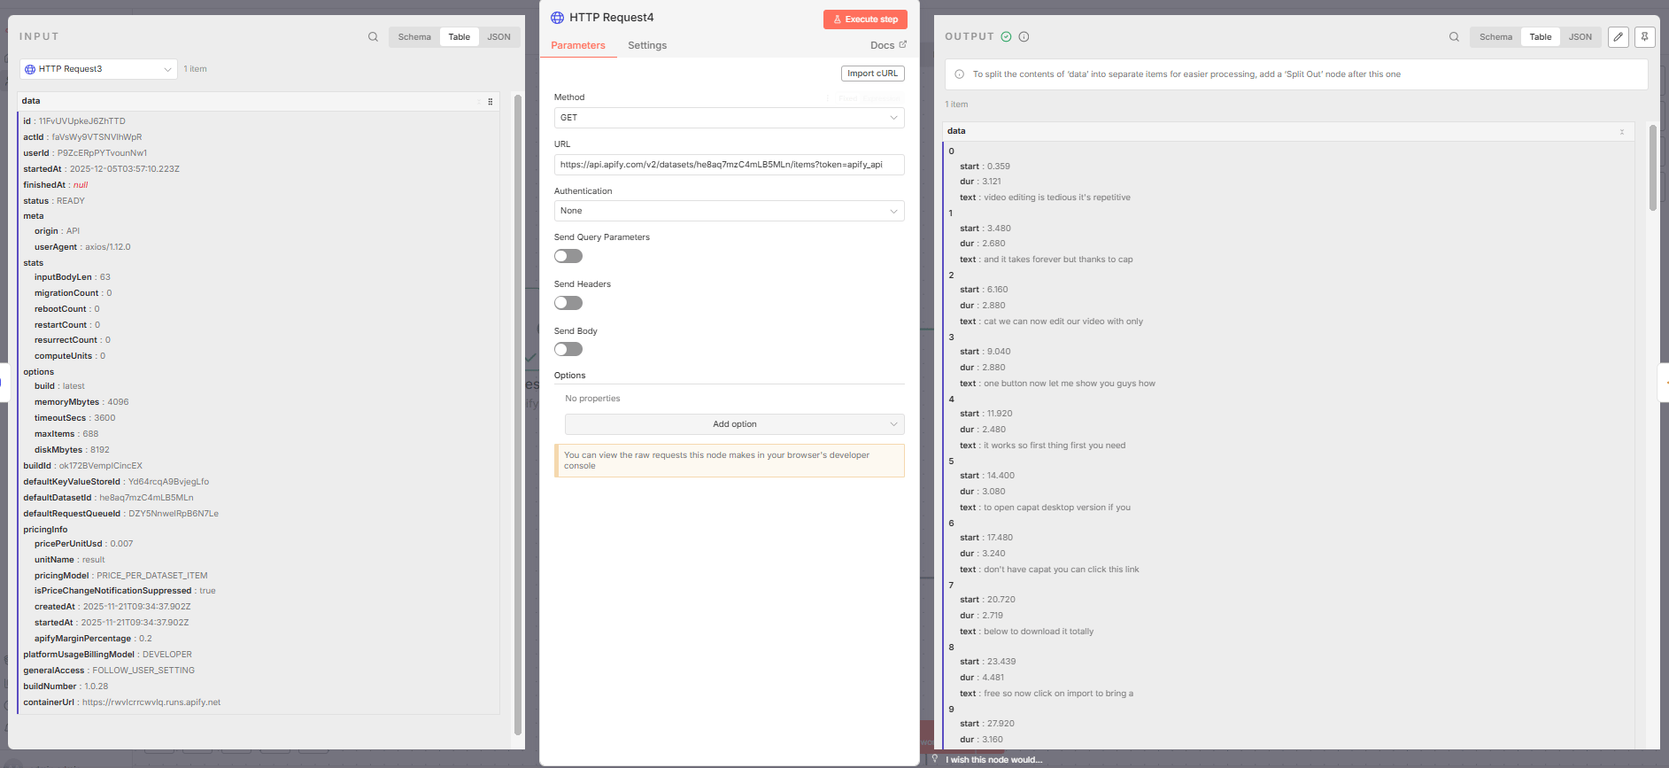Click into the URL input field
1669x768 pixels.
tap(729, 165)
